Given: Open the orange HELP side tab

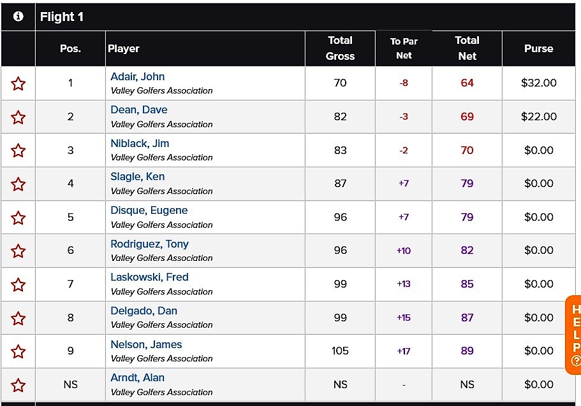Looking at the screenshot, I should click(573, 335).
